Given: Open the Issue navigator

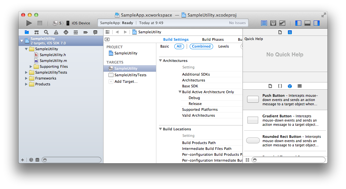Looking at the screenshot, I should [x=56, y=32].
